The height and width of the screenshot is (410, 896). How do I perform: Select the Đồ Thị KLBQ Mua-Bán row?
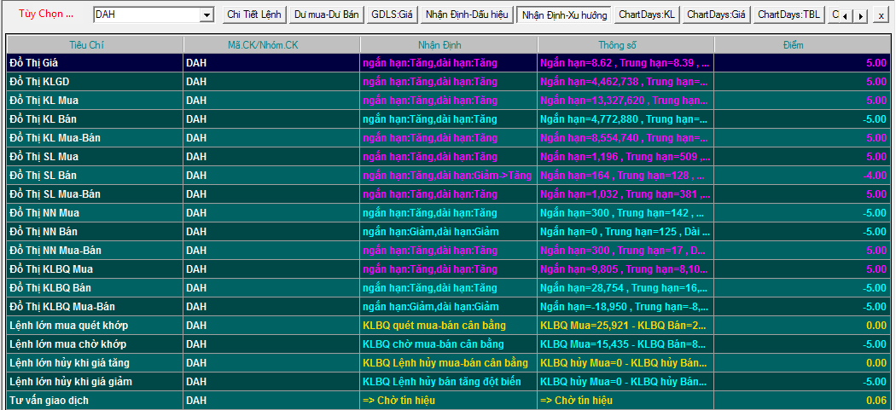tap(449, 307)
